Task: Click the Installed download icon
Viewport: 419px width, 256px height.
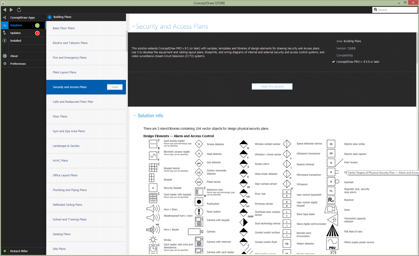Action: (x=4, y=41)
